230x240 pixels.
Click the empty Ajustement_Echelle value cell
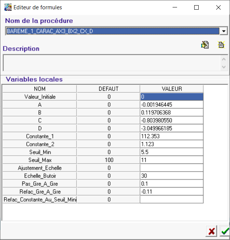(171, 168)
